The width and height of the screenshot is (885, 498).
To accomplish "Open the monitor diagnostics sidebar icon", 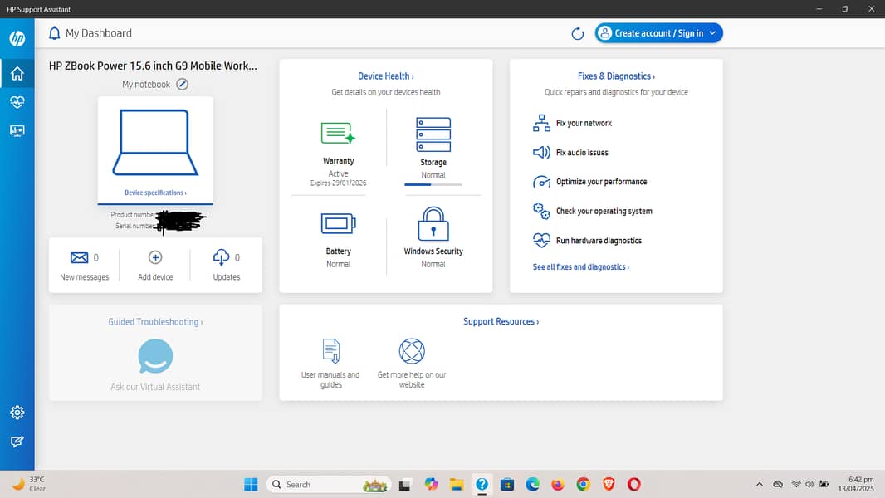I will click(17, 131).
